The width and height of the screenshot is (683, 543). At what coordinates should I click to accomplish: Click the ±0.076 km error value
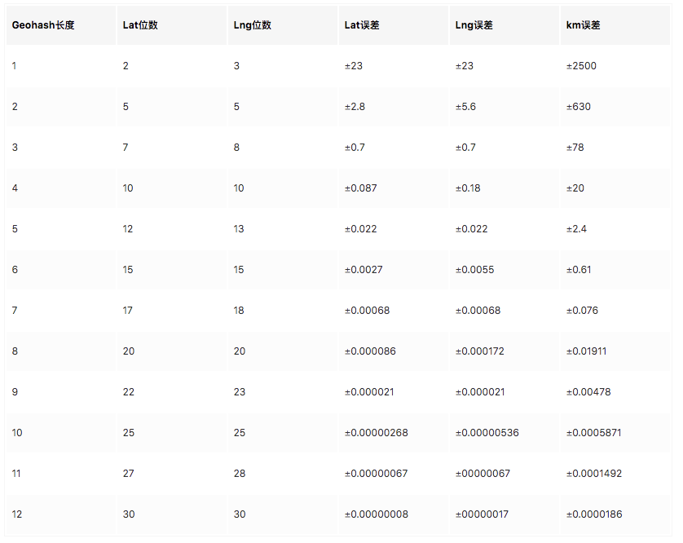582,311
